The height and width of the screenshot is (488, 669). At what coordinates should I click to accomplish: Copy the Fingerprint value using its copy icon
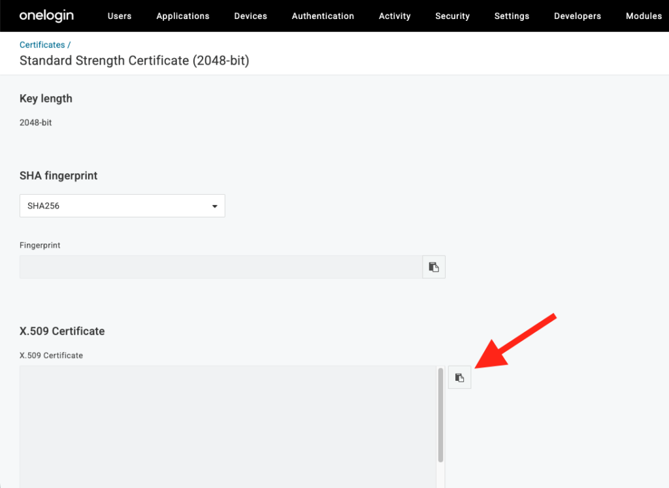pyautogui.click(x=433, y=267)
